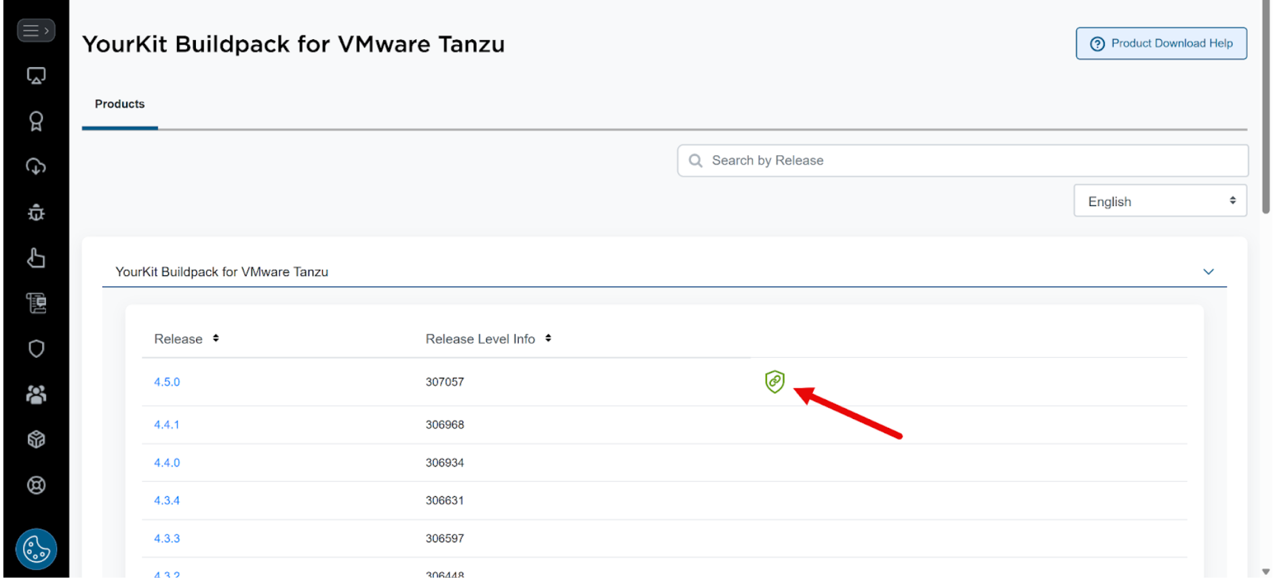Click the green shield icon for release 4.5.0
Image resolution: width=1277 pixels, height=581 pixels.
click(774, 382)
